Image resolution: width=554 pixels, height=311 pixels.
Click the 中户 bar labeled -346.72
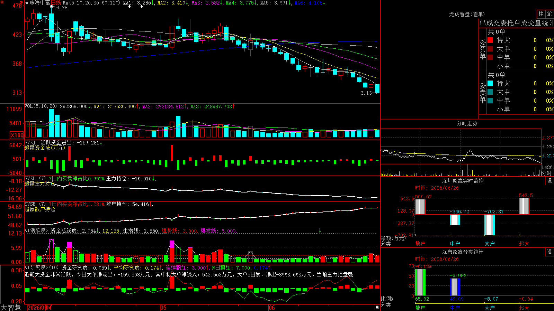click(x=455, y=220)
